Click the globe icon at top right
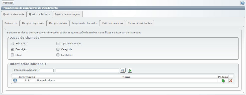Image resolution: width=246 pixels, height=95 pixels. (x=242, y=3)
